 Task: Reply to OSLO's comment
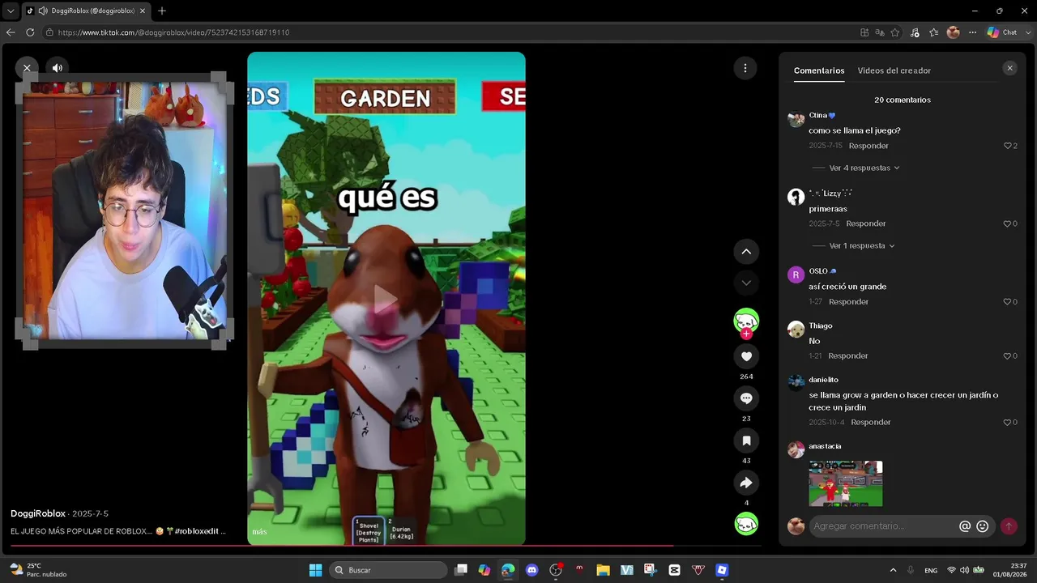848,302
